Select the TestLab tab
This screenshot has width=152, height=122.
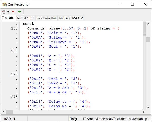(x=64, y=18)
